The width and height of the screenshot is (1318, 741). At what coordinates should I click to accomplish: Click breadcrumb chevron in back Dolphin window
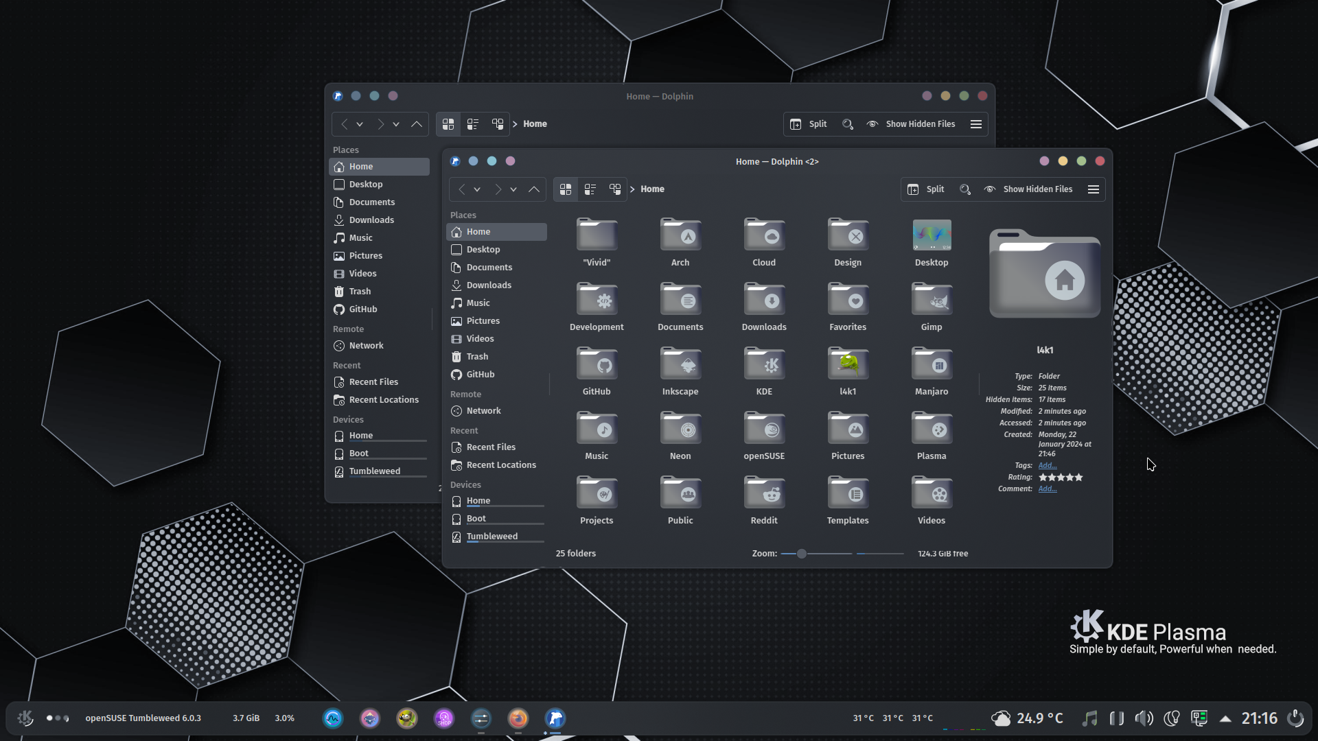(515, 124)
